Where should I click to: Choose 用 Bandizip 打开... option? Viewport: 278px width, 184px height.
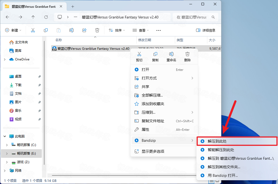(x=237, y=175)
